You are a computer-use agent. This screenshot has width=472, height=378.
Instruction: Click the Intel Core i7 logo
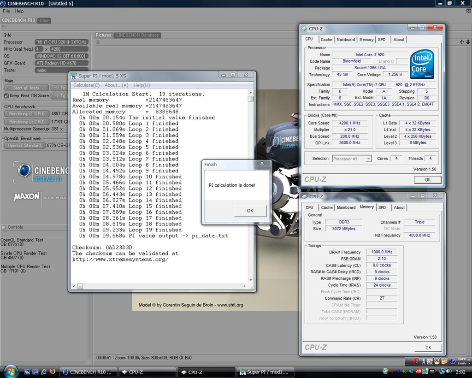(422, 64)
